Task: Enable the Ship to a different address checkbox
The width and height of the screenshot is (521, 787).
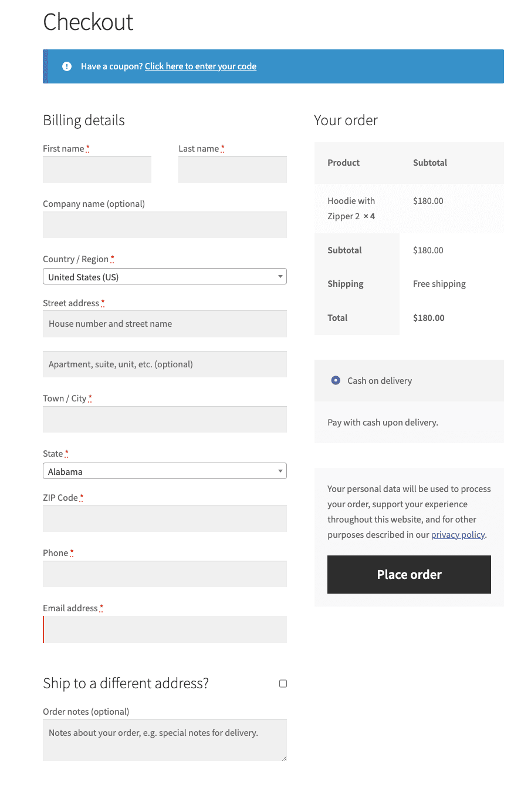Action: click(283, 683)
